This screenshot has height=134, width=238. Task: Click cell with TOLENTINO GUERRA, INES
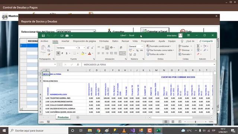(x=68, y=98)
